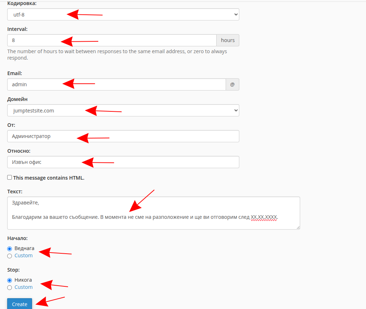This screenshot has height=309, width=366.
Task: Click the Custom link text under Stop
Action: 23,287
